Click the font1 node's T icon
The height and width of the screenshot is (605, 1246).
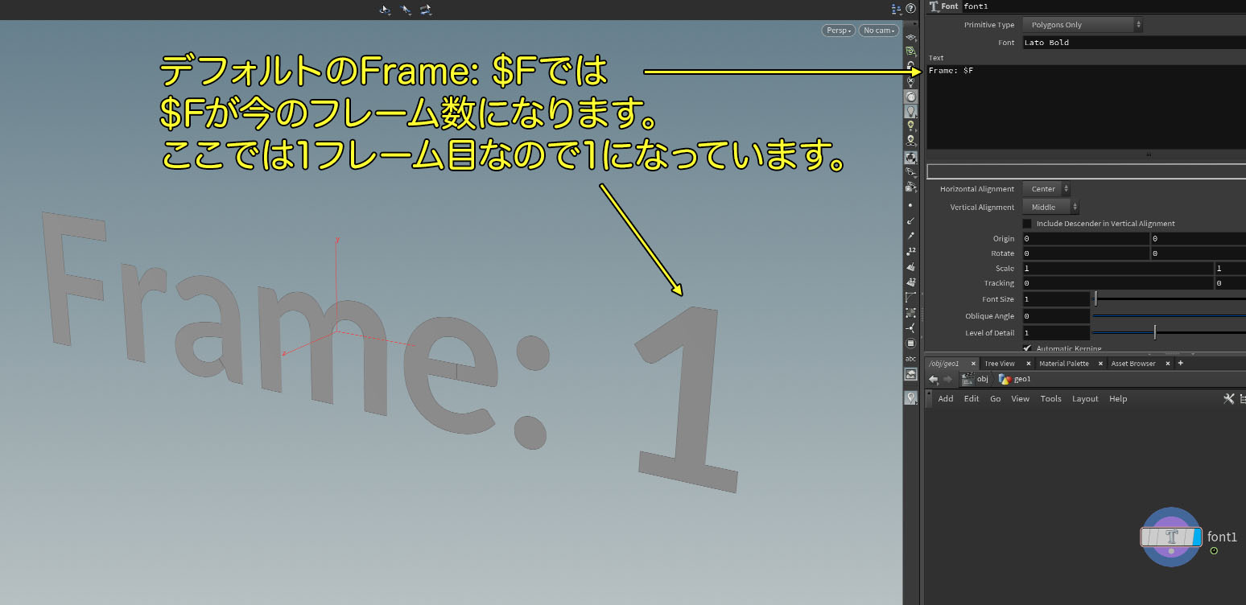click(x=1171, y=537)
